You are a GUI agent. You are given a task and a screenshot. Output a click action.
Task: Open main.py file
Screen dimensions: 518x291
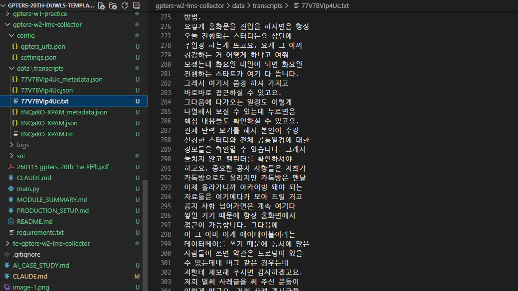tap(28, 189)
